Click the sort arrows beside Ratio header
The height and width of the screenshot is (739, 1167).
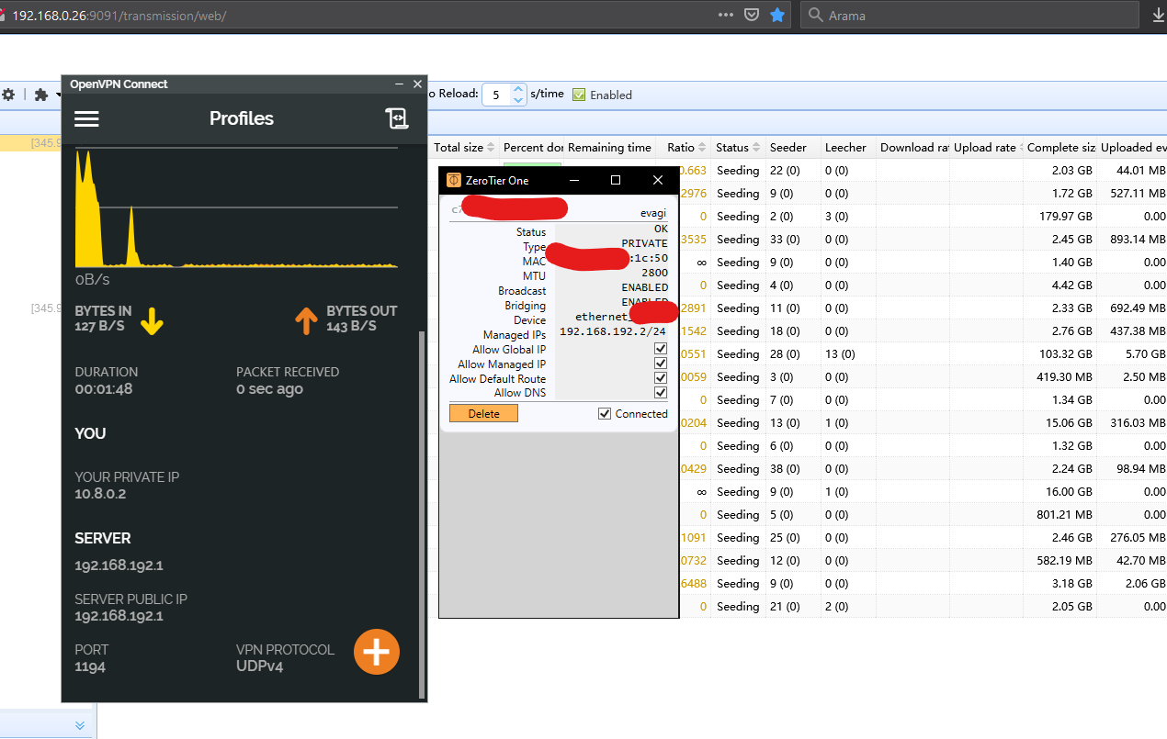[x=703, y=148]
